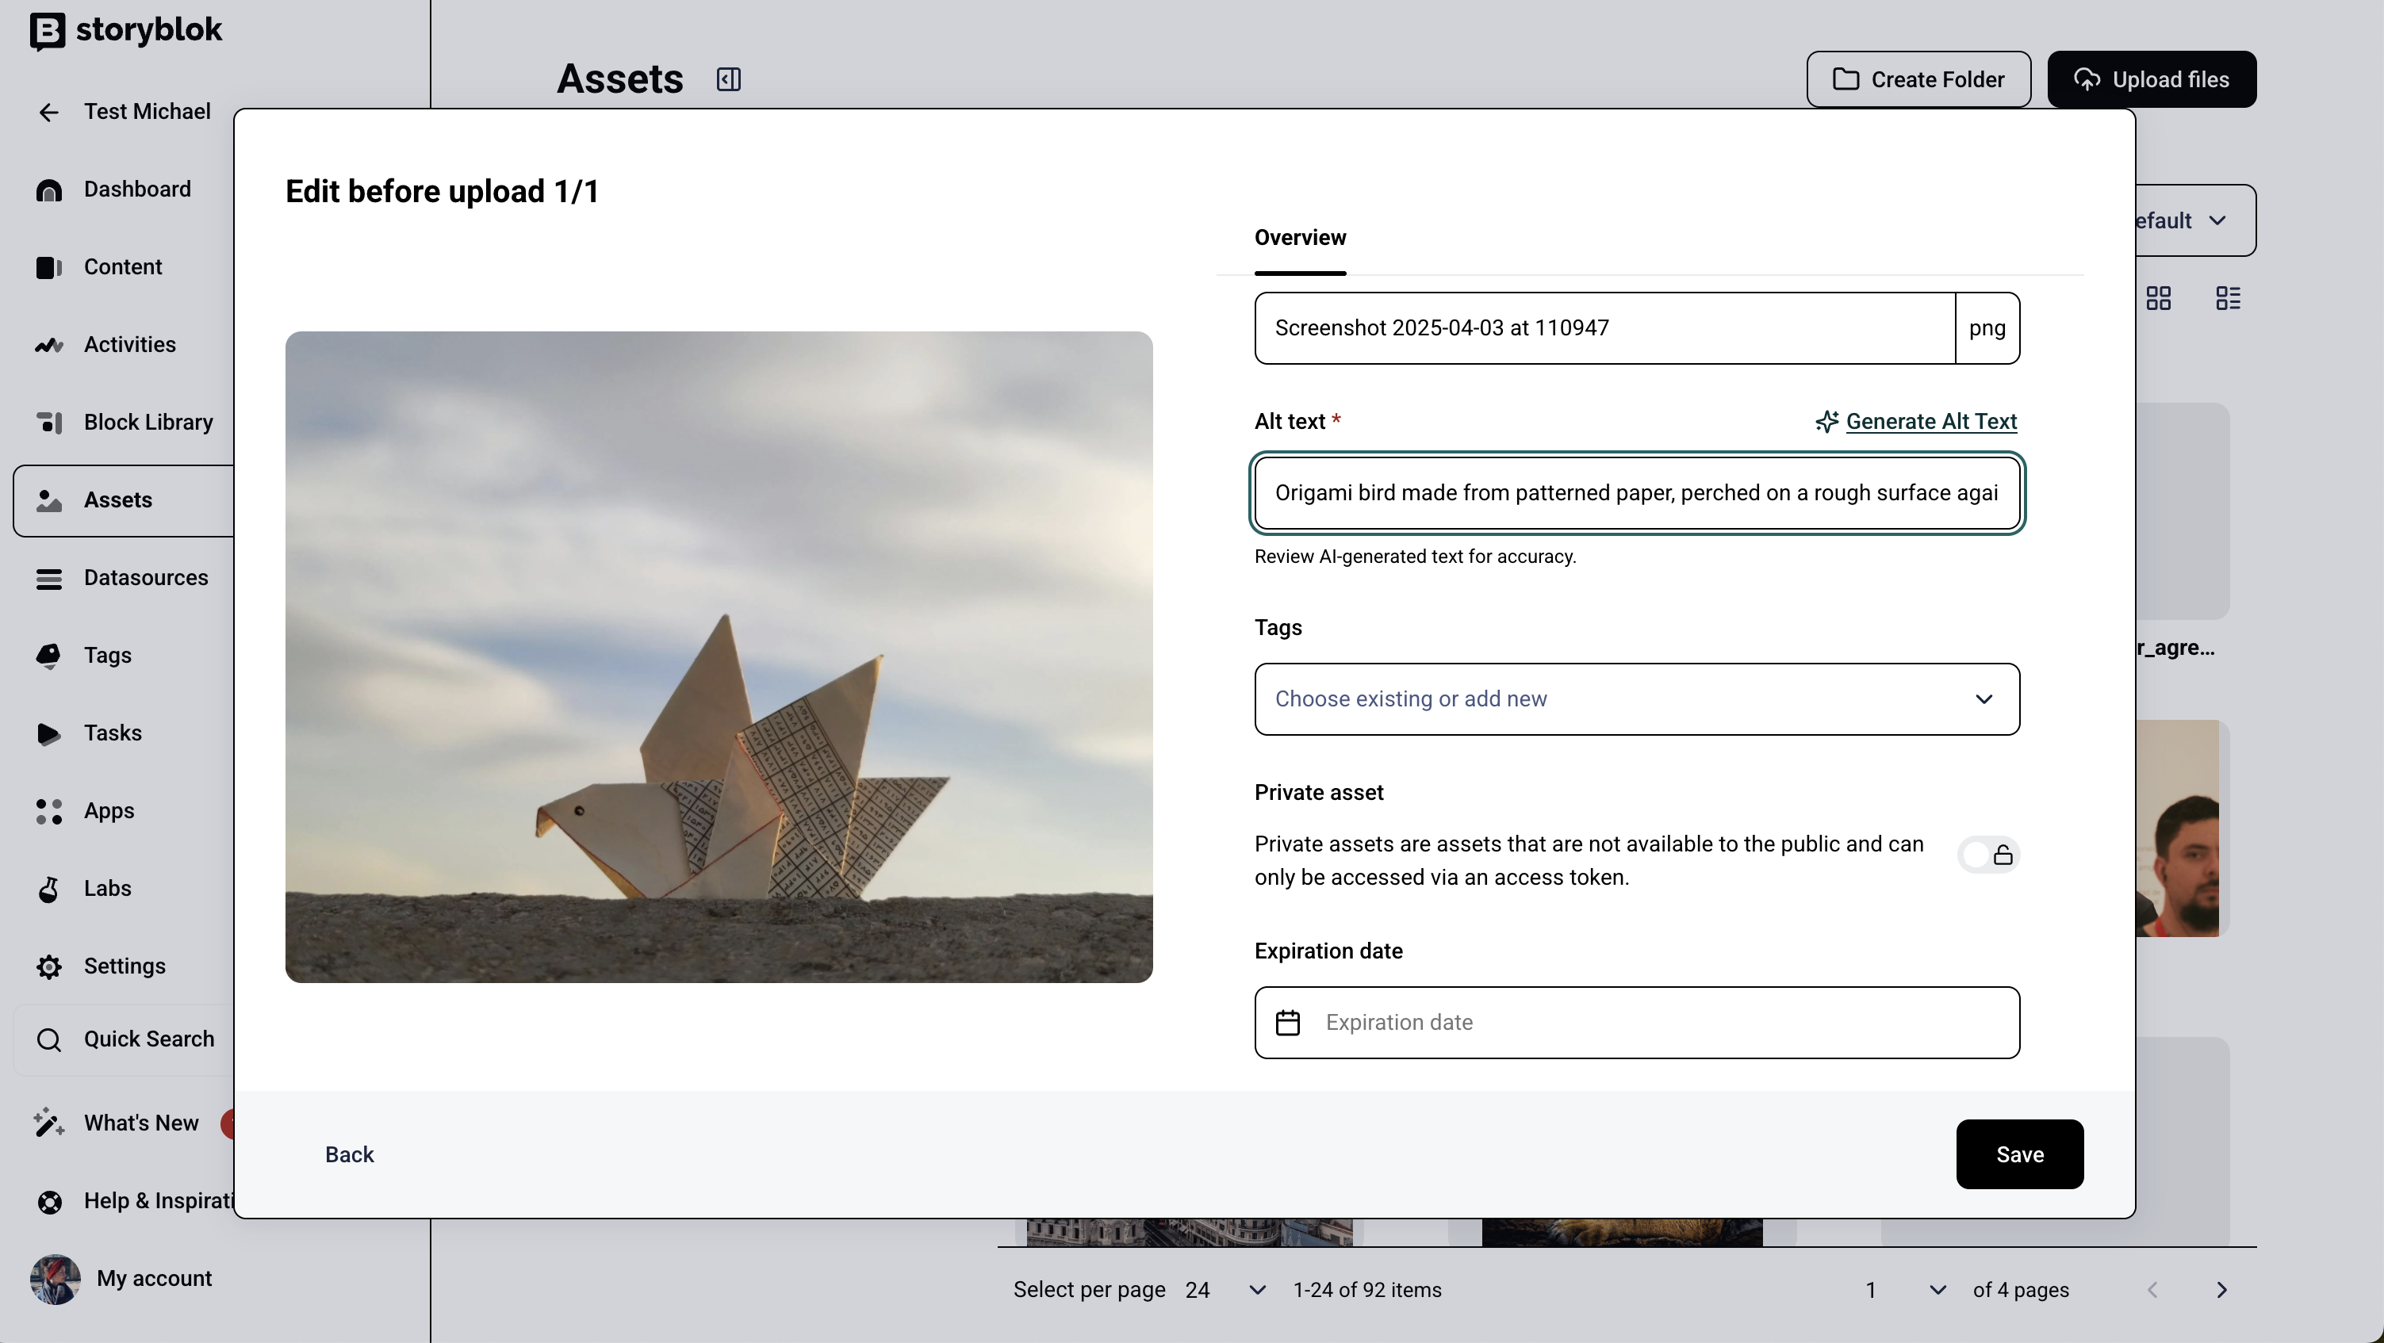Click the '1-24 of 92 items' text
Image resolution: width=2384 pixels, height=1343 pixels.
click(1366, 1291)
